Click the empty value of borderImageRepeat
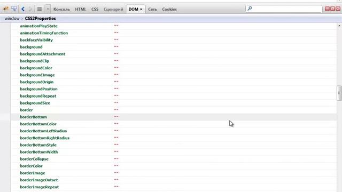 coord(116,186)
